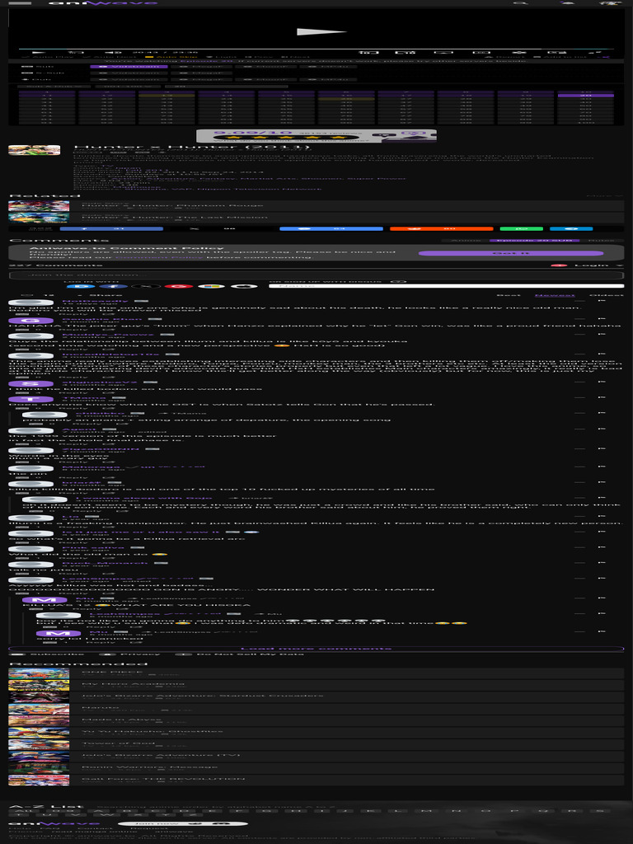The height and width of the screenshot is (844, 633).
Task: Click Do Not Sell My Data
Action: pyautogui.click(x=240, y=654)
